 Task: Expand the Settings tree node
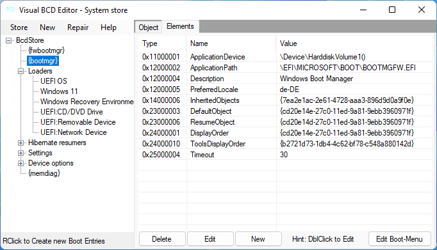pyautogui.click(x=21, y=153)
